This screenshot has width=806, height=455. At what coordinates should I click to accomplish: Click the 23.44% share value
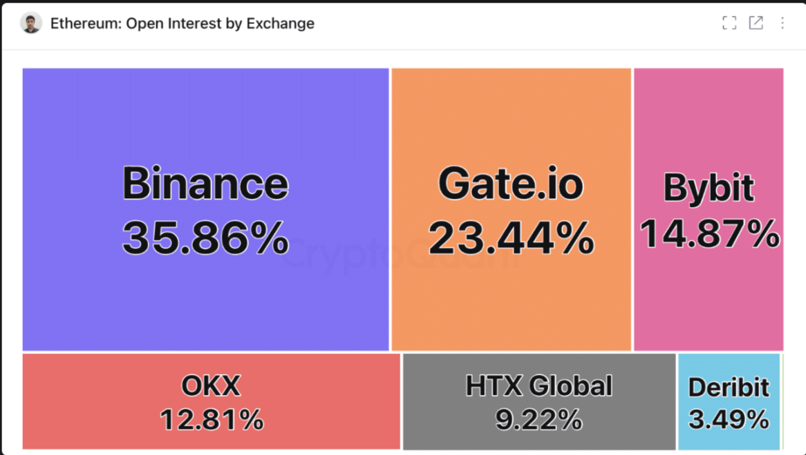click(511, 238)
